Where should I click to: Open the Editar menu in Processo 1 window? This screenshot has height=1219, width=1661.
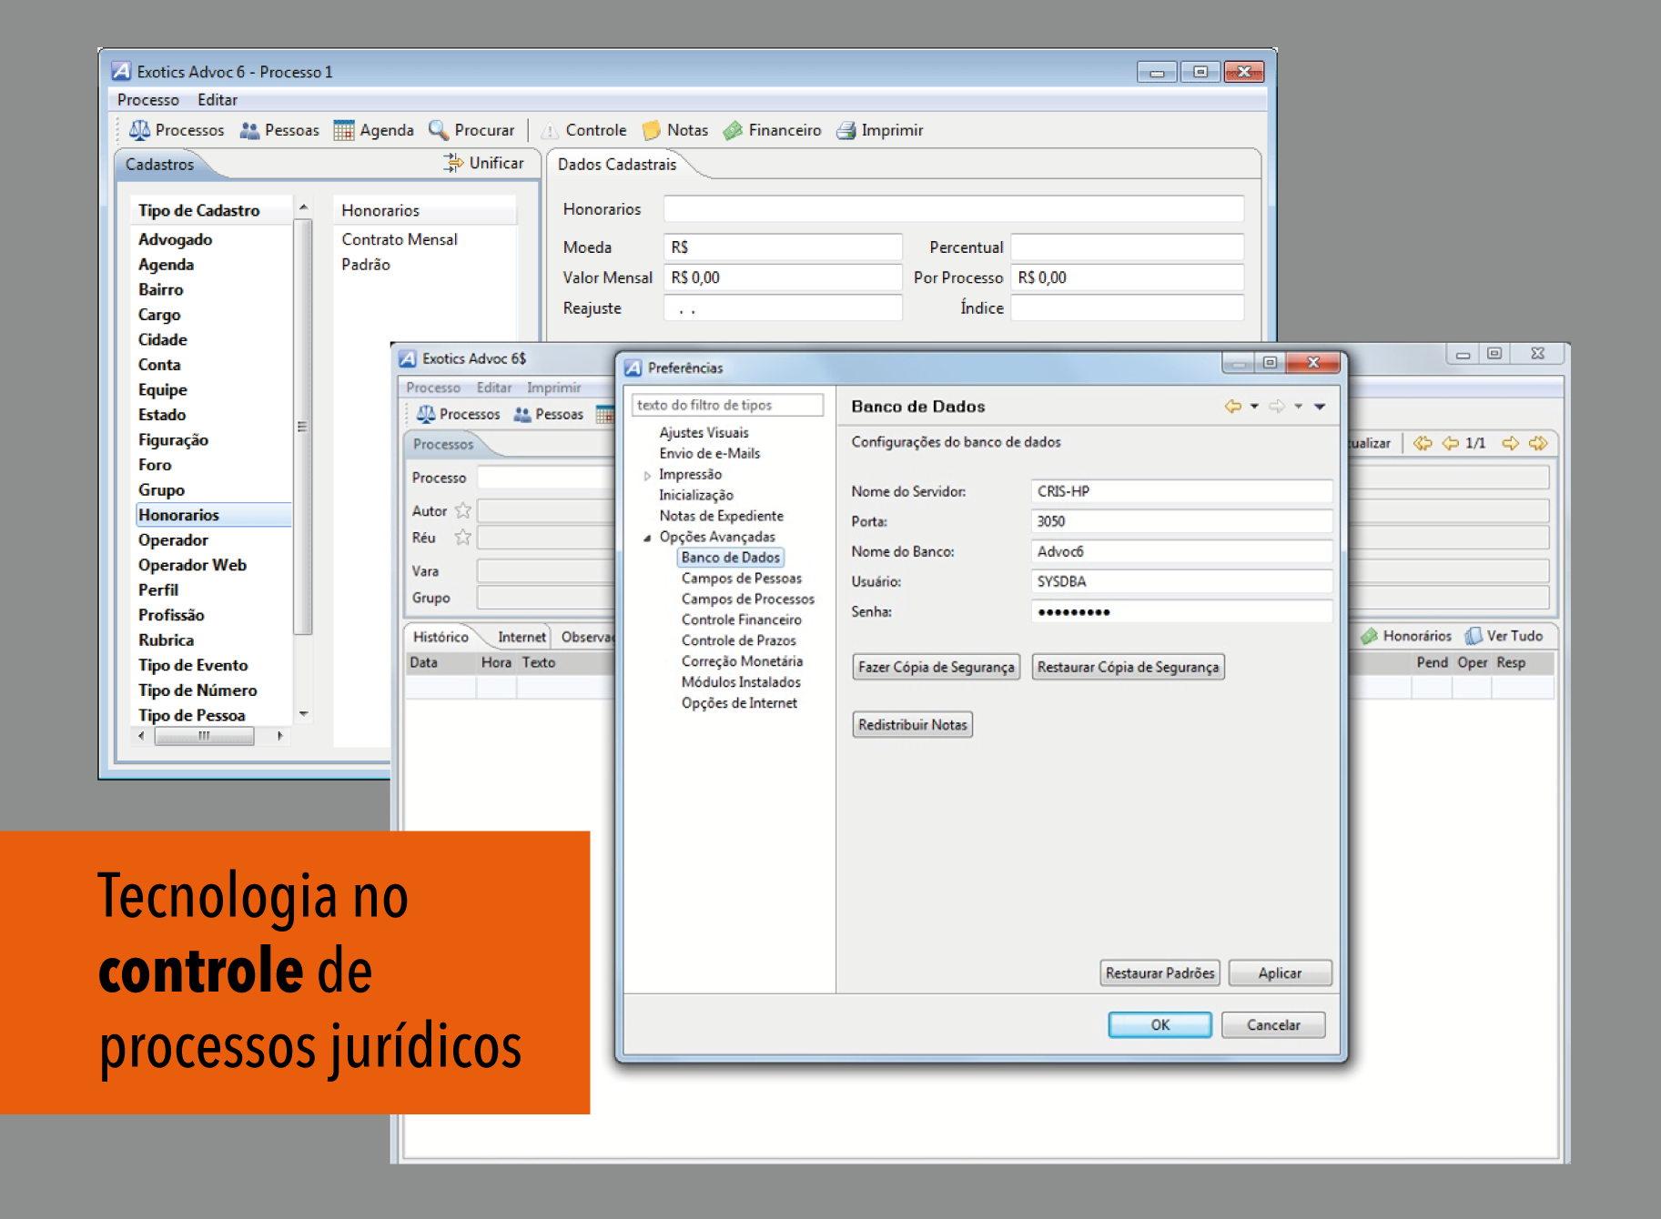(x=217, y=100)
